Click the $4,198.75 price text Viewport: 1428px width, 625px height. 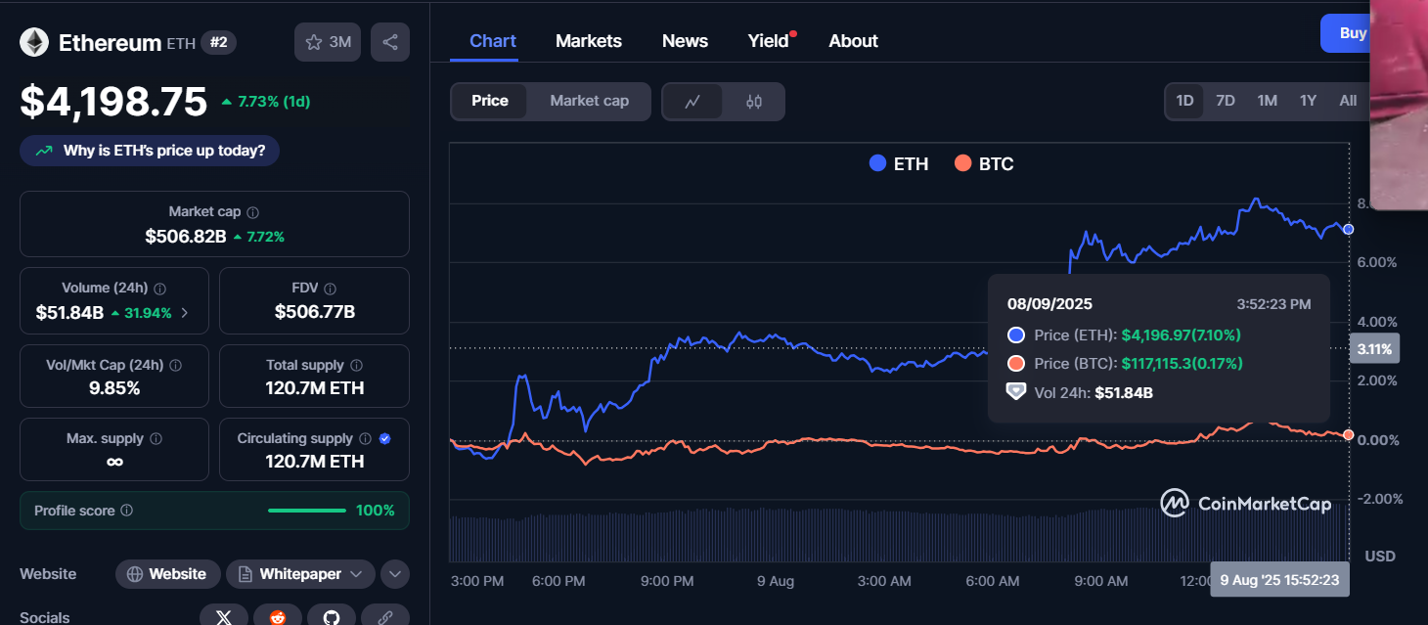click(x=114, y=102)
